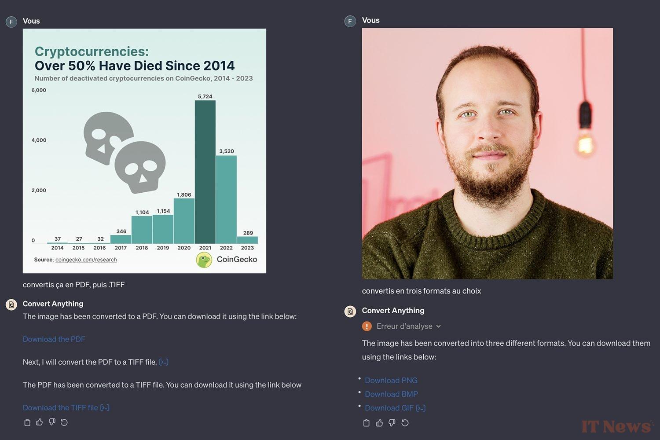Image resolution: width=660 pixels, height=440 pixels.
Task: Open code view icon next to Download the TIFF file
Action: (x=105, y=408)
